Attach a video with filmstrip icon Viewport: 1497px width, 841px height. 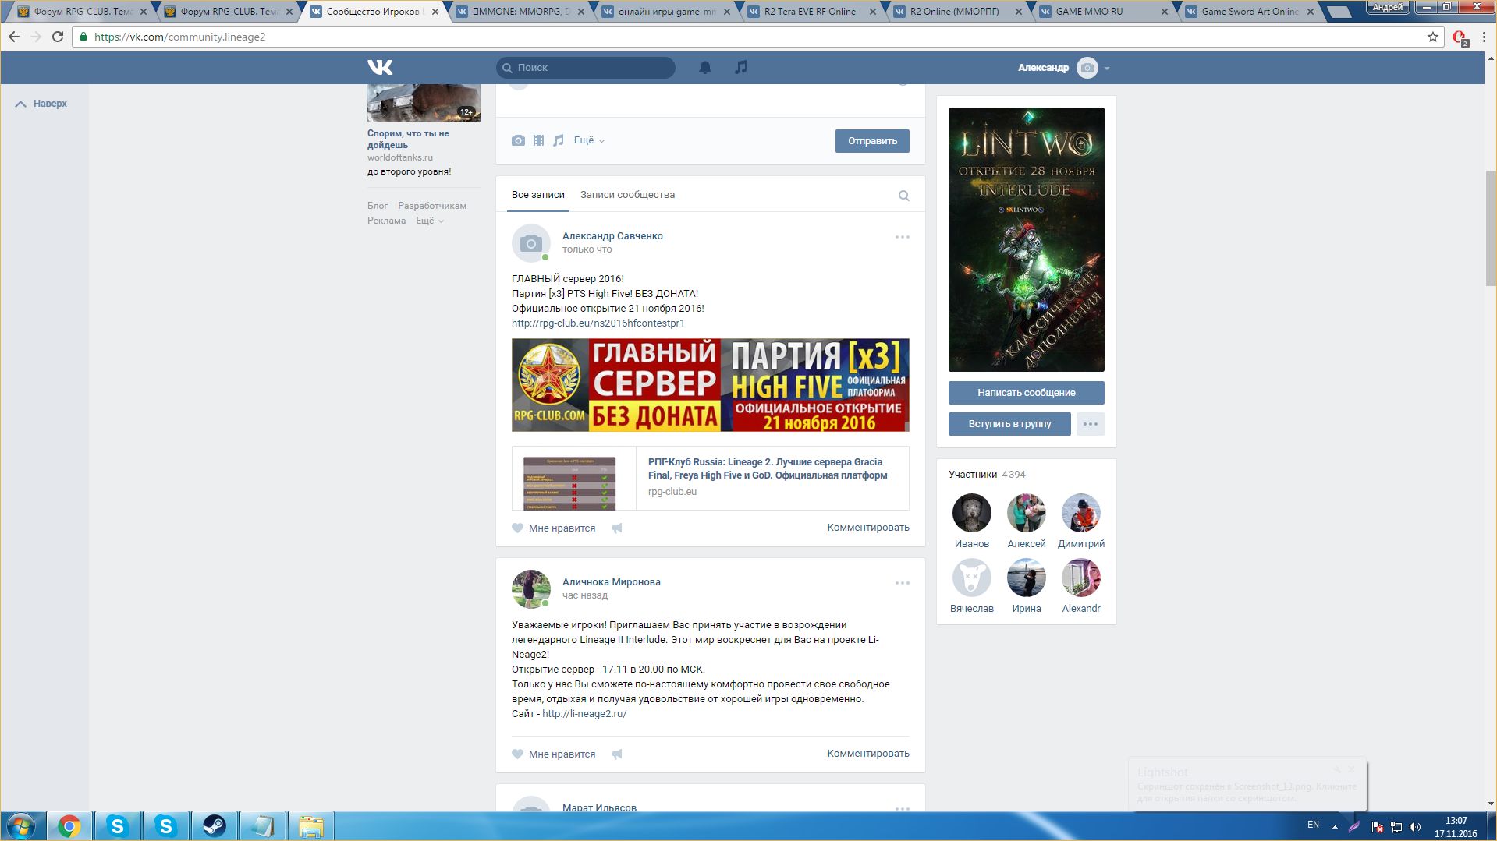538,140
